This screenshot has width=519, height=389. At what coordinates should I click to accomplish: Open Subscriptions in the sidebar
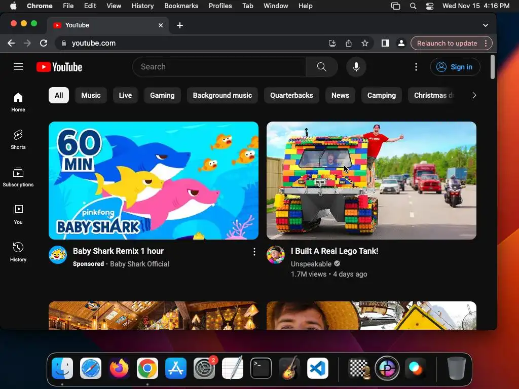tap(18, 177)
